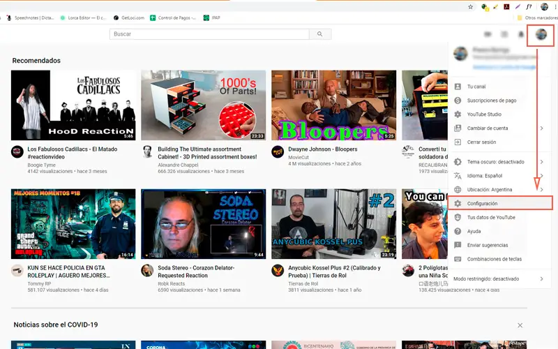Open title KUN SE HACE POLICIA EN GTA
The width and height of the screenshot is (558, 349).
[68, 272]
